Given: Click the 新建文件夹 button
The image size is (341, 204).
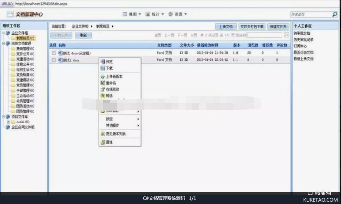Looking at the screenshot, I should tap(278, 26).
